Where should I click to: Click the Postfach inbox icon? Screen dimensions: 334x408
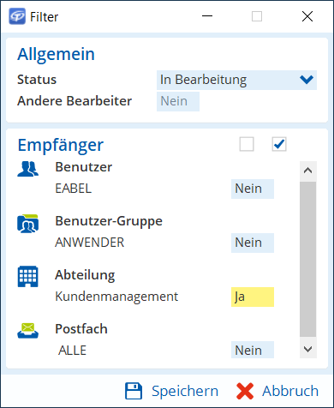[28, 331]
